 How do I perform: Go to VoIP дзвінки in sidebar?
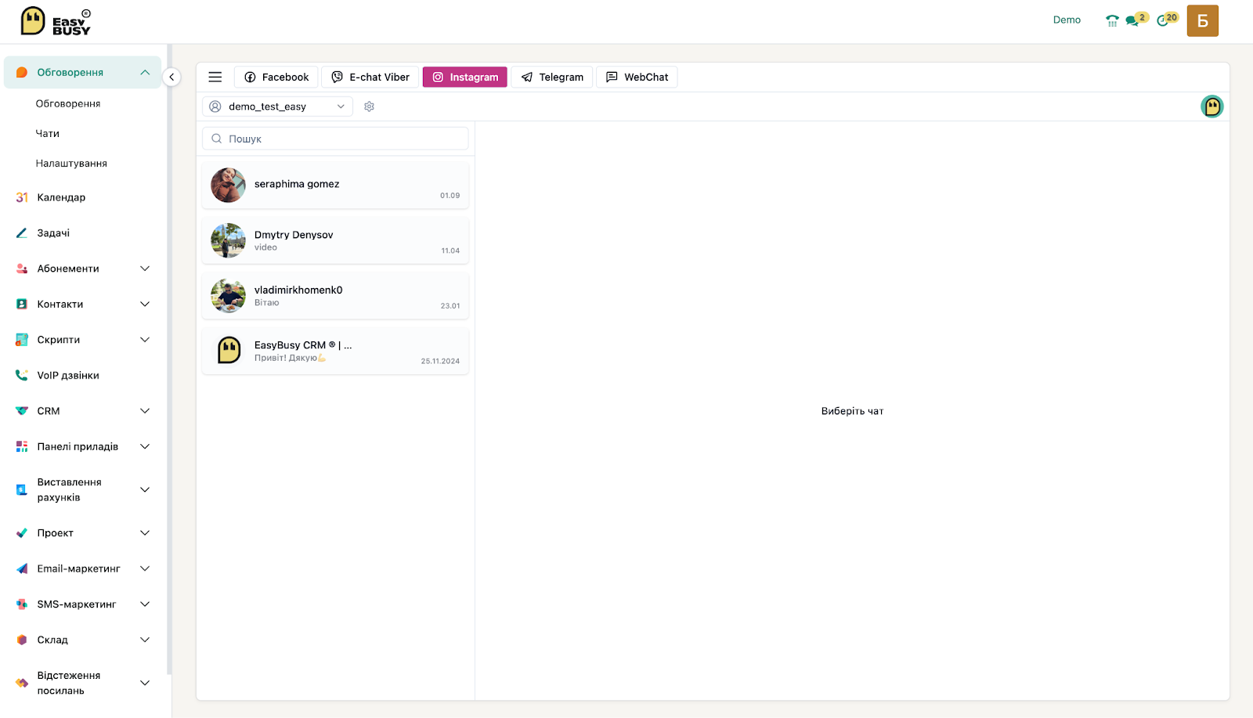(x=68, y=375)
